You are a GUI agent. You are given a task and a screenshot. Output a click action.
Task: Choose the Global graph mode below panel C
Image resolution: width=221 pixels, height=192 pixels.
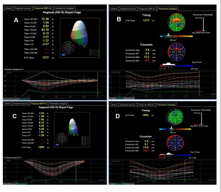coord(6,184)
